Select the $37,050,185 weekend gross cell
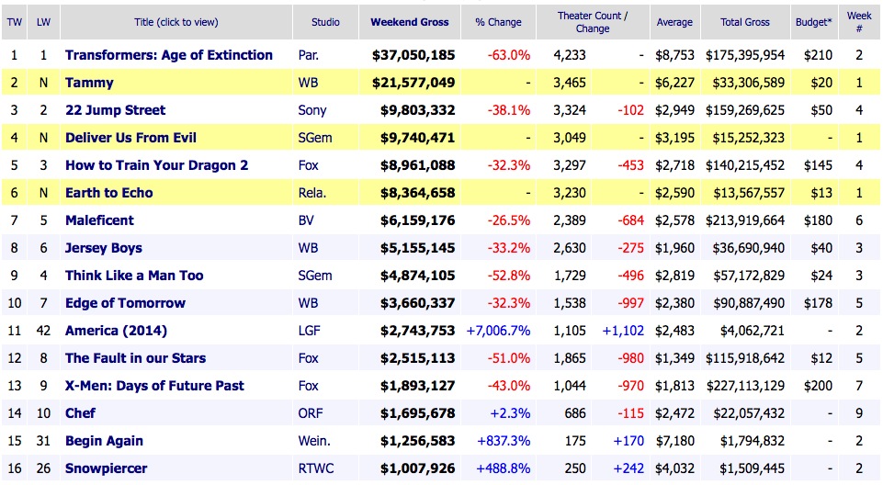Image resolution: width=883 pixels, height=485 pixels. pos(413,55)
